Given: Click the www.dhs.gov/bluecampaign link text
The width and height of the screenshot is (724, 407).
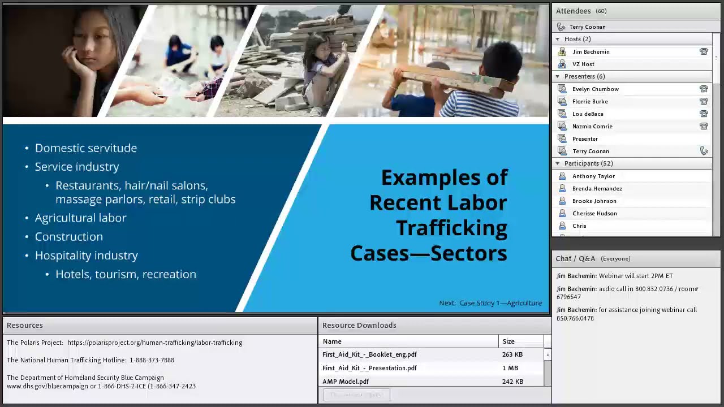Looking at the screenshot, I should point(48,386).
